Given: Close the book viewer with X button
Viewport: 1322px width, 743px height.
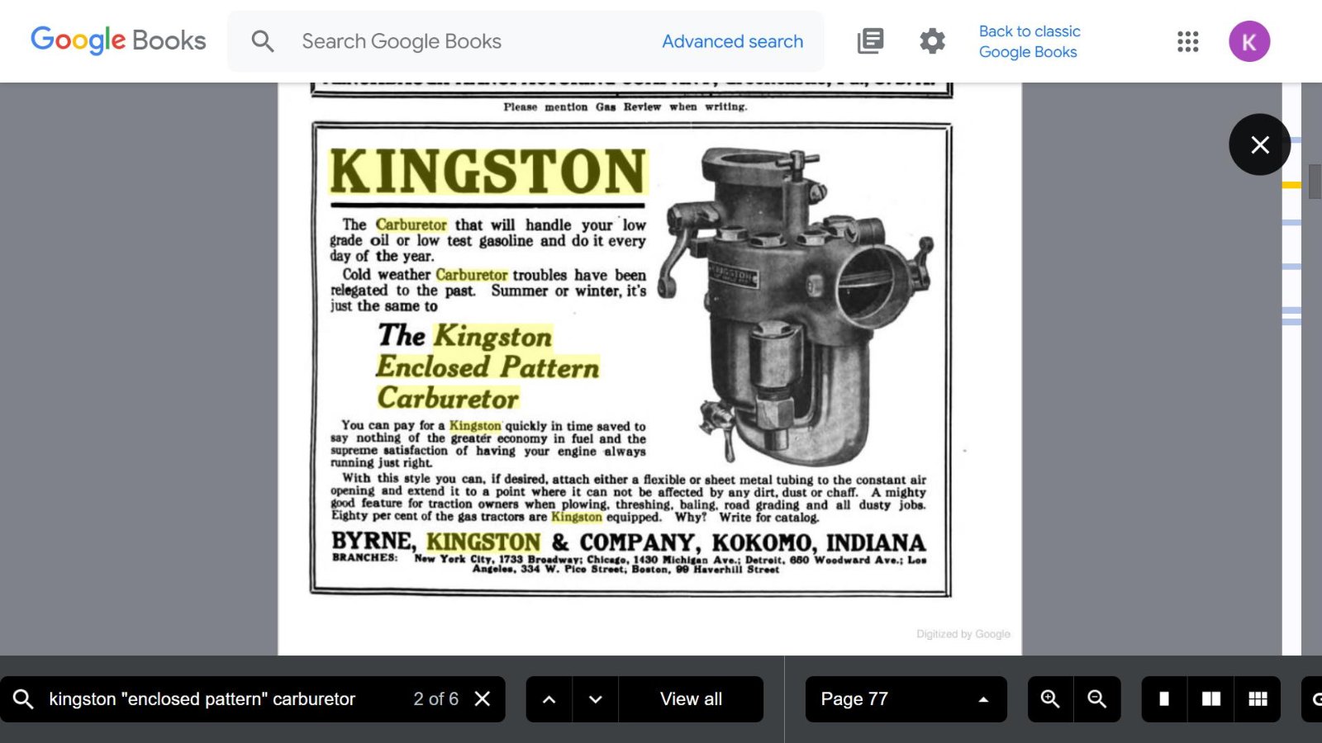Looking at the screenshot, I should pos(1259,145).
